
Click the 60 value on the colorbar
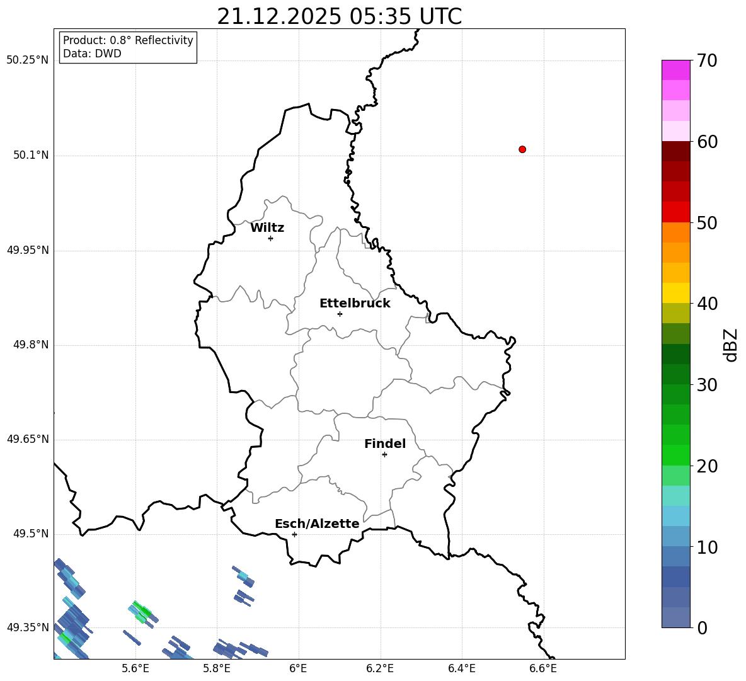(x=707, y=142)
